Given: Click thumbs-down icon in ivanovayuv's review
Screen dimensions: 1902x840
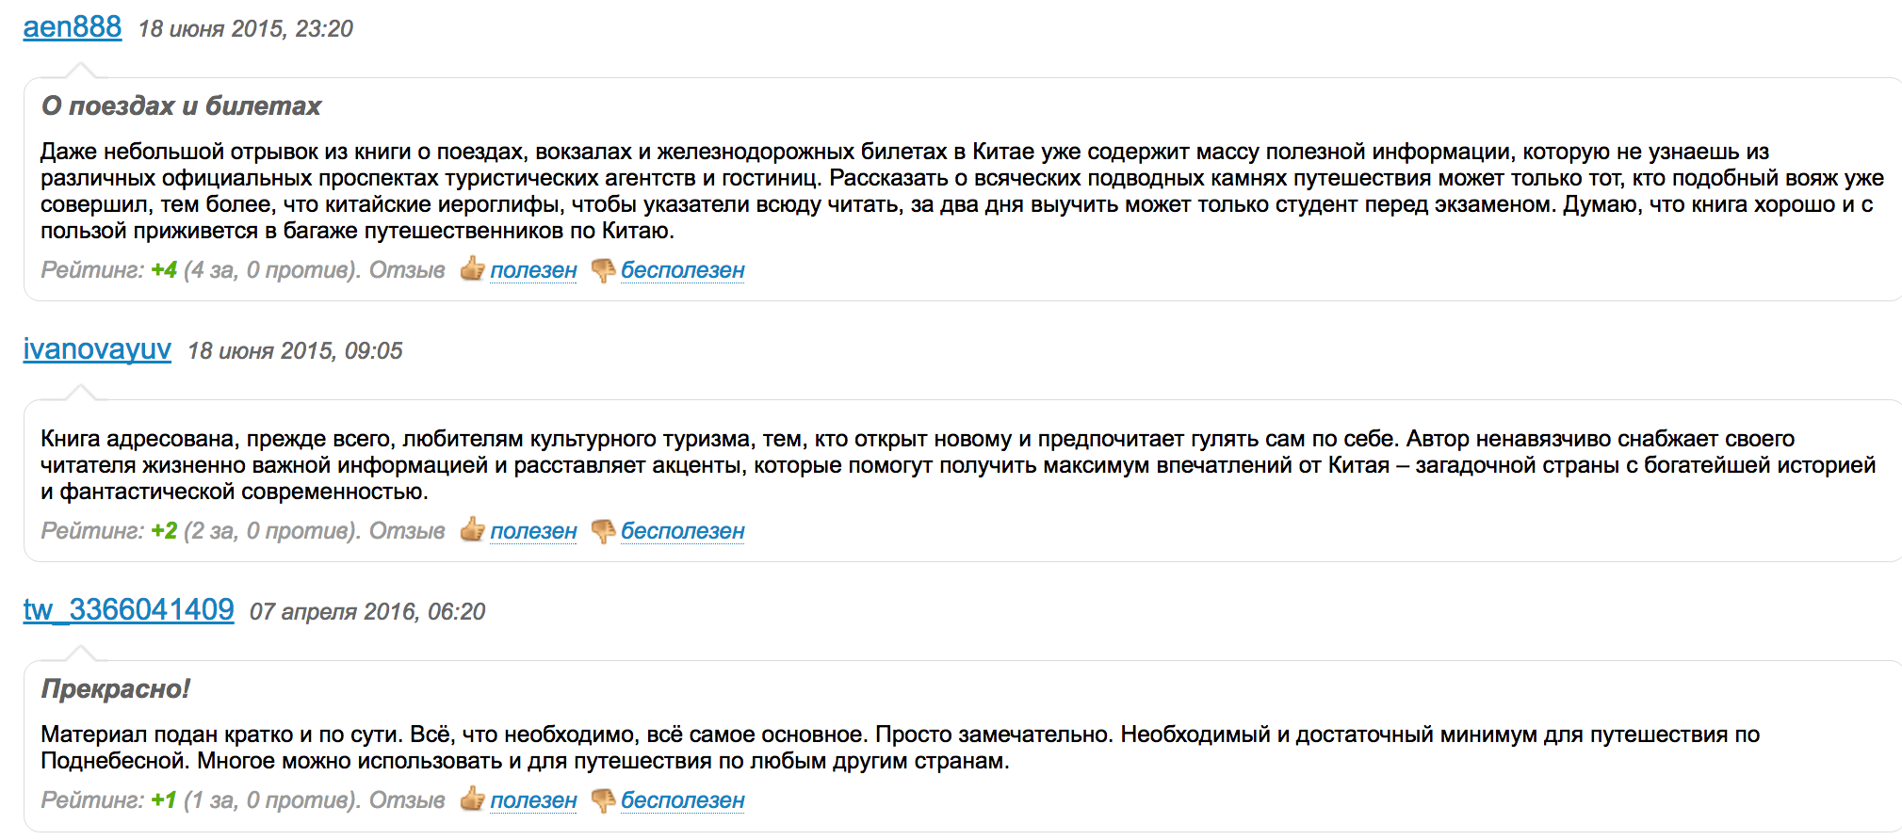Looking at the screenshot, I should coord(603,531).
